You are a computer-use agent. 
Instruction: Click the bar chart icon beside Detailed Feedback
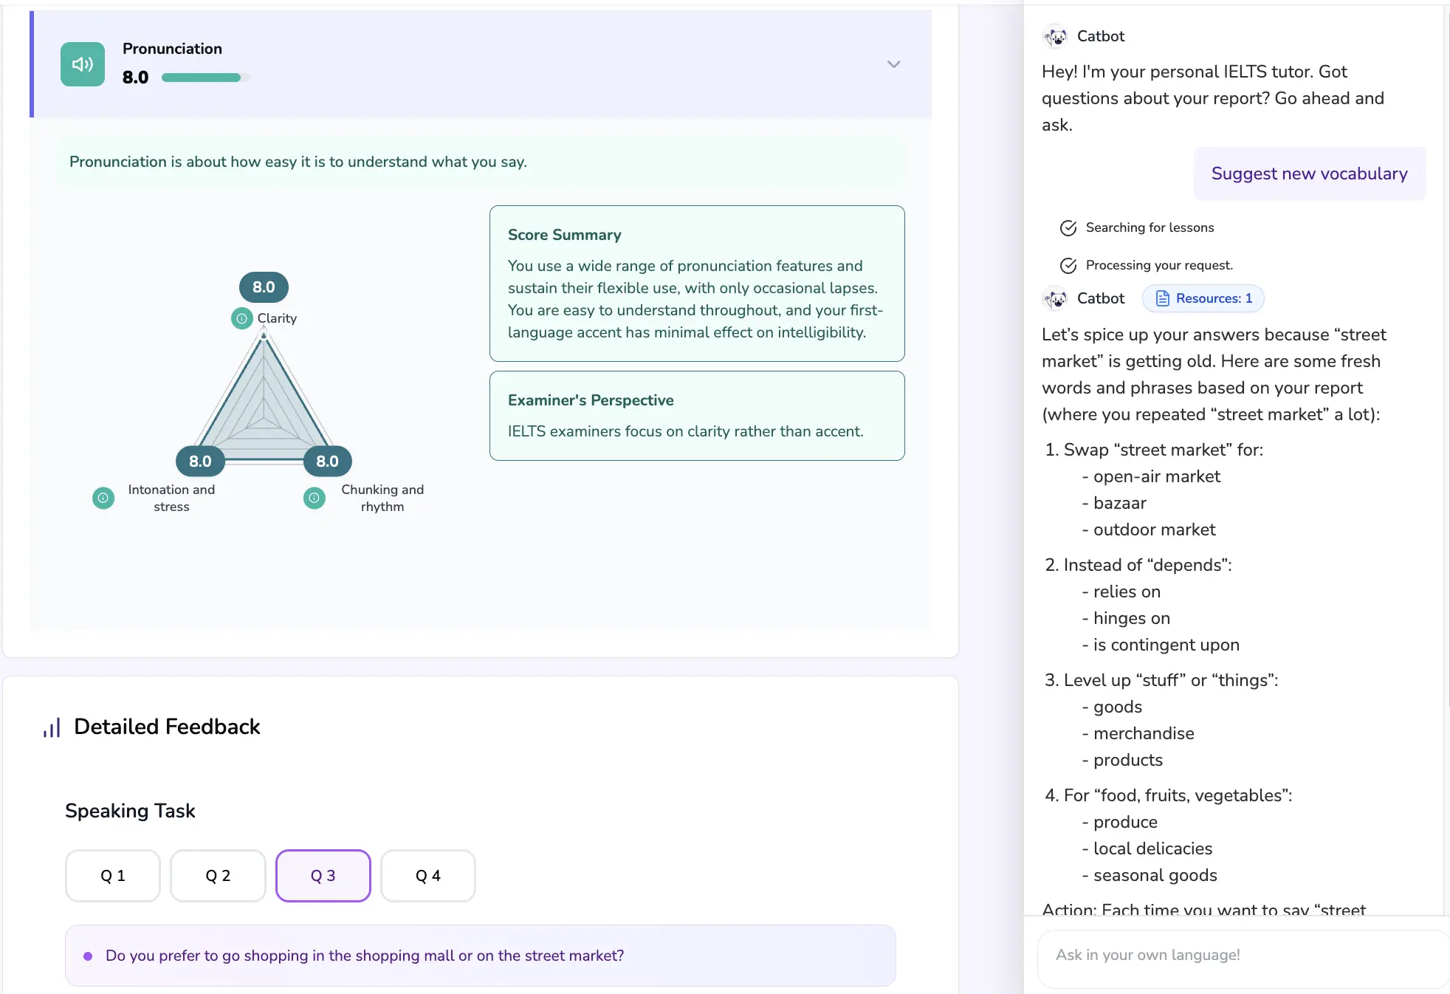[51, 727]
